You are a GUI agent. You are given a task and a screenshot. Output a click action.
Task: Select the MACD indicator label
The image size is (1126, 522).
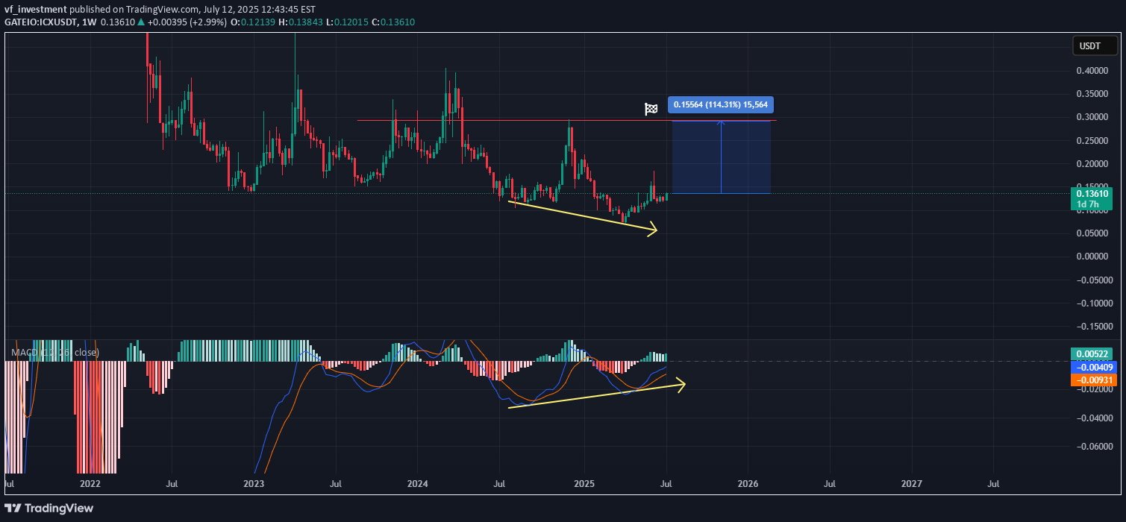[x=54, y=352]
